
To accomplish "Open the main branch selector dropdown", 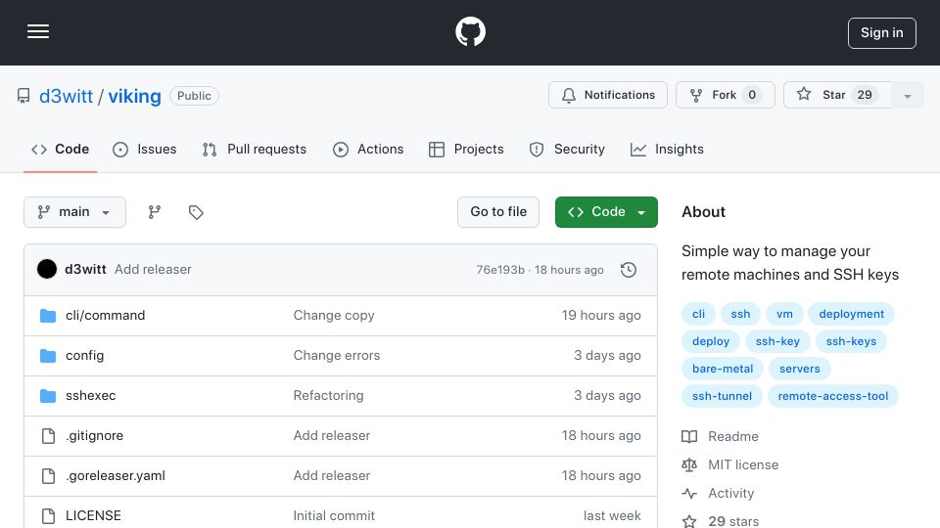I will [75, 212].
